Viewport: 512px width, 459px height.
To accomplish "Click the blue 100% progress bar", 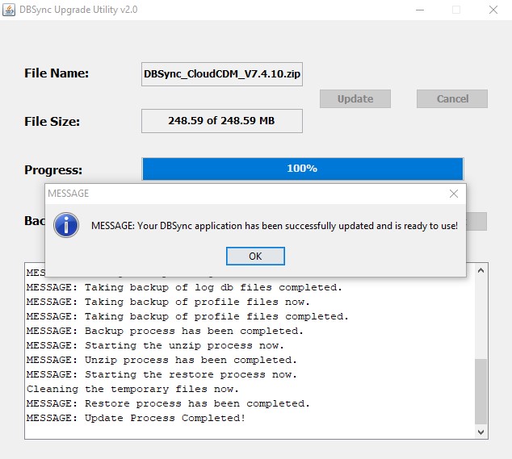I will [302, 169].
